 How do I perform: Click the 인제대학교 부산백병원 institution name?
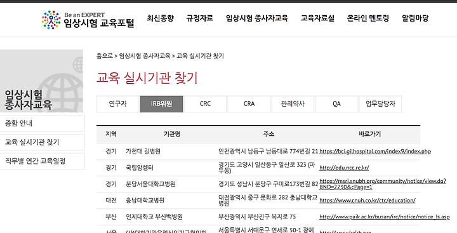[154, 217]
